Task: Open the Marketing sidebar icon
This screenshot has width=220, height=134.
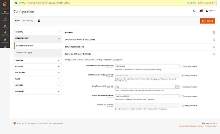Action: click(x=5, y=40)
